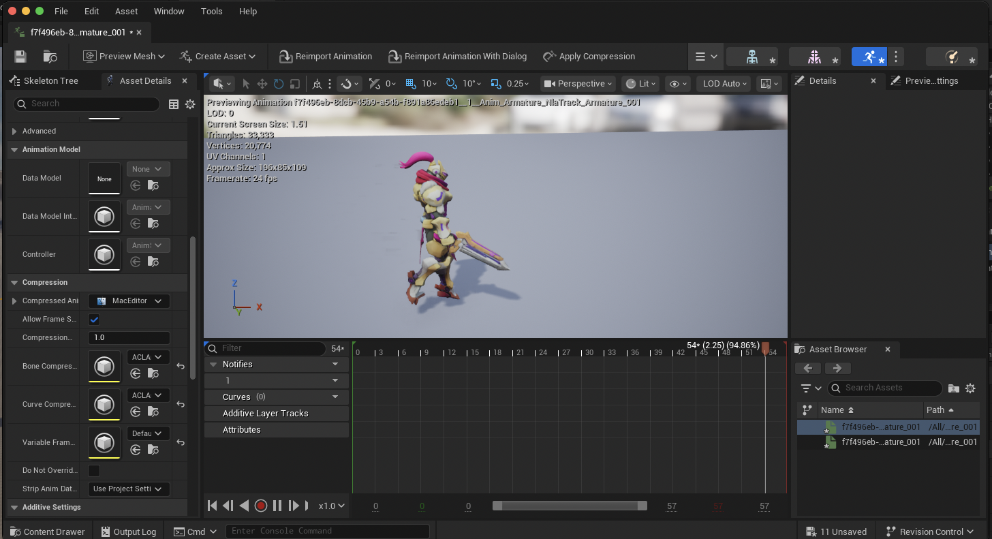Click the timeline playhead at frame 54
The height and width of the screenshot is (539, 992).
click(x=765, y=349)
